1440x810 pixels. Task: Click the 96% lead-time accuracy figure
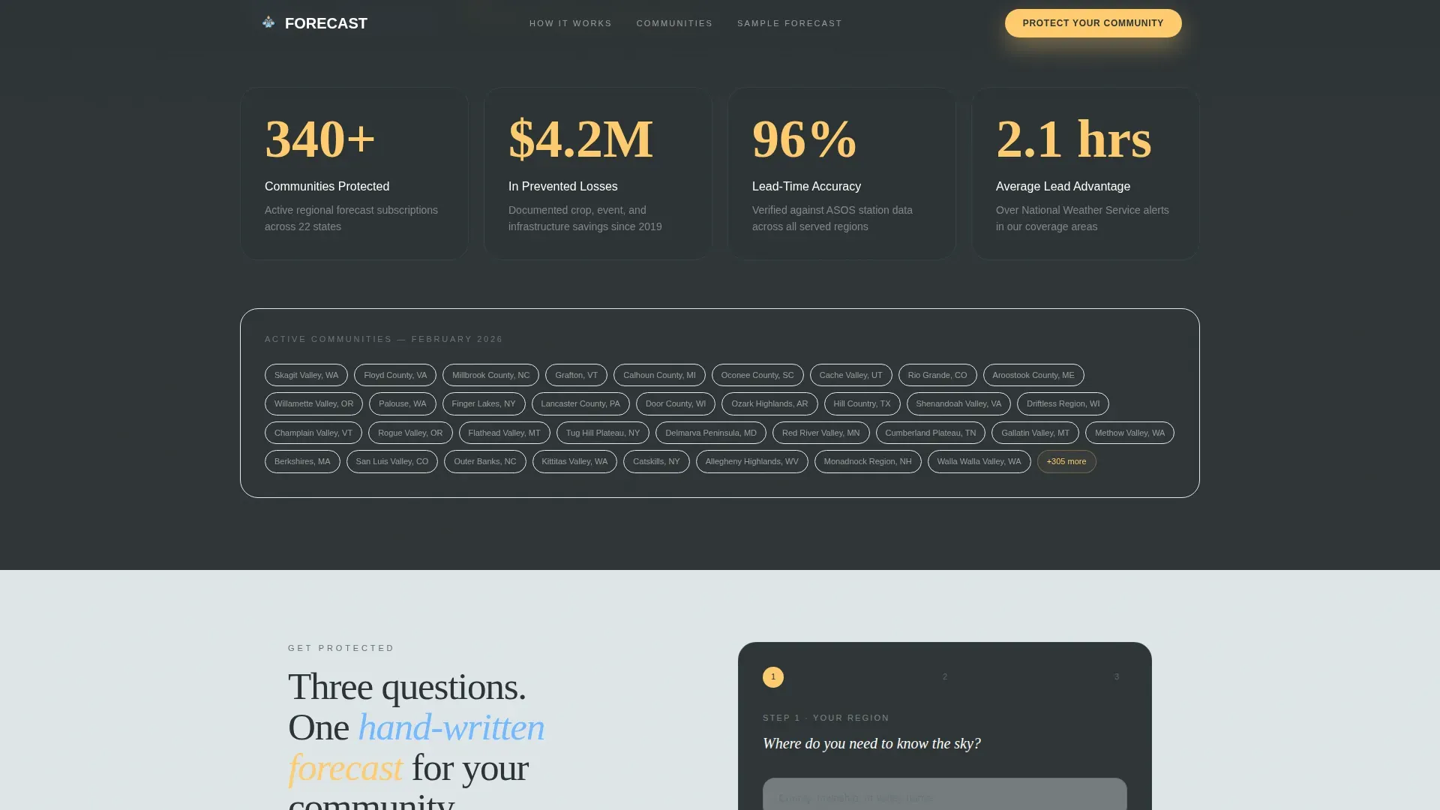(804, 139)
